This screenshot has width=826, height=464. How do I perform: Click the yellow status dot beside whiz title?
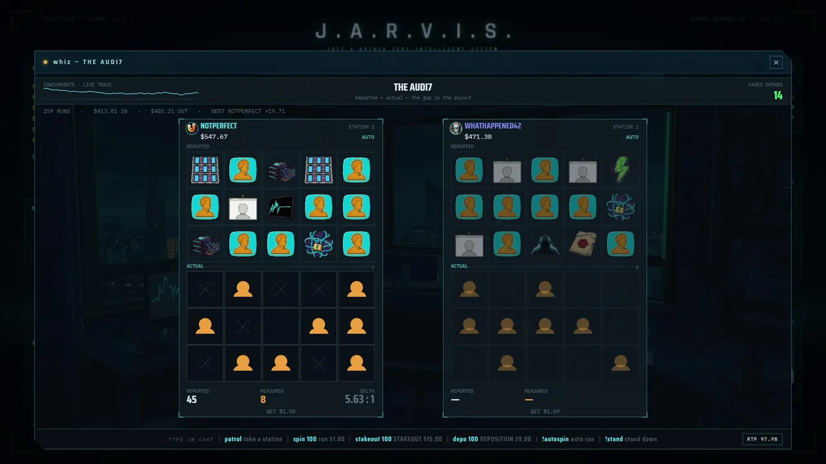(45, 63)
